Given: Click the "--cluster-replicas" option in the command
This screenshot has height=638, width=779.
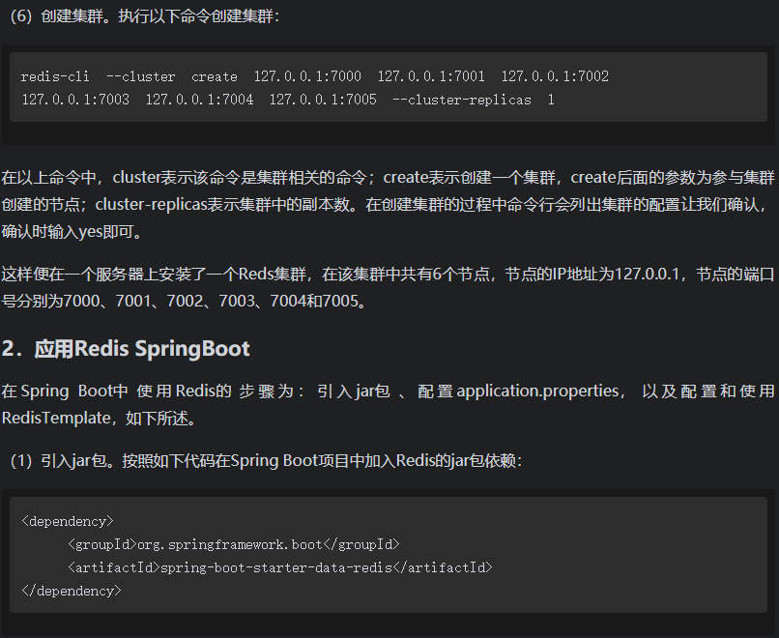Looking at the screenshot, I should coord(462,100).
